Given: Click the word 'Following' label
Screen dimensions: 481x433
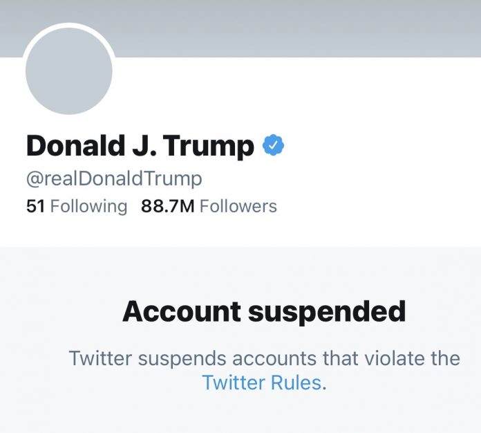Looking at the screenshot, I should tap(89, 206).
